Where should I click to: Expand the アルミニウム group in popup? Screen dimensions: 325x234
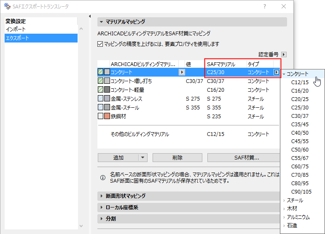click(284, 217)
